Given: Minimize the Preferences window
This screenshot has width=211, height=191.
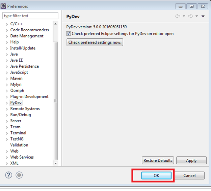Looking at the screenshot, I should pos(180,6).
